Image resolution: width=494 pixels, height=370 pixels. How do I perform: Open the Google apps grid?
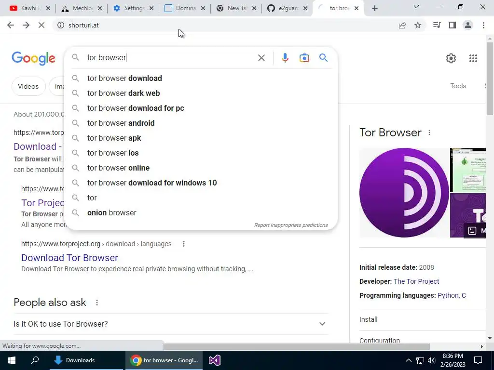[473, 58]
